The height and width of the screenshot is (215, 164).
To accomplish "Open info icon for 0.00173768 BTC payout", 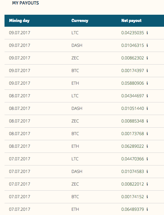I will click(147, 134).
